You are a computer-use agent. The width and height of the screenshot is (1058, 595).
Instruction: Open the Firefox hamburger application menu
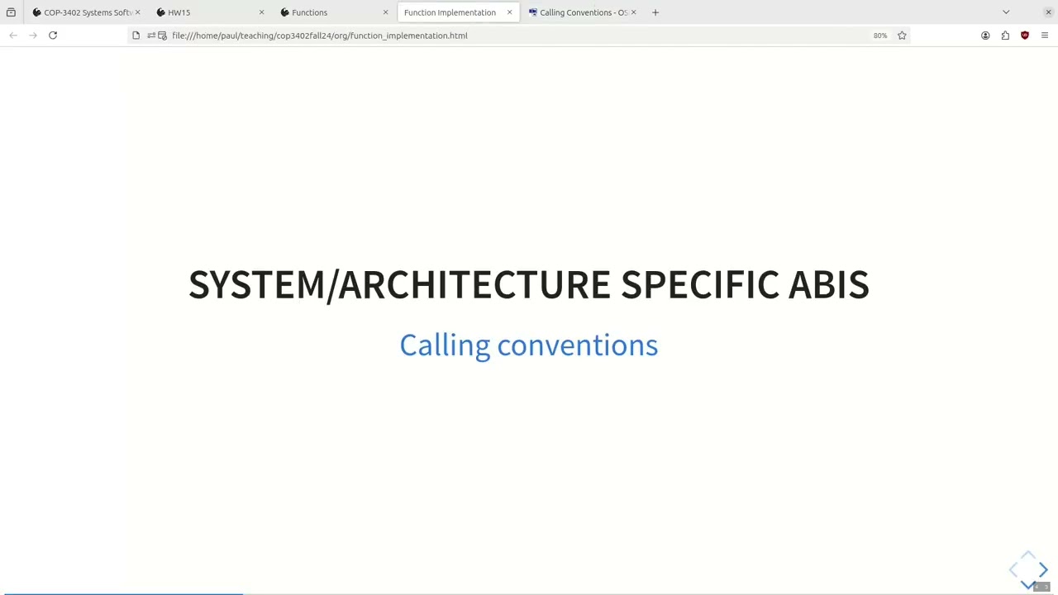coord(1045,36)
